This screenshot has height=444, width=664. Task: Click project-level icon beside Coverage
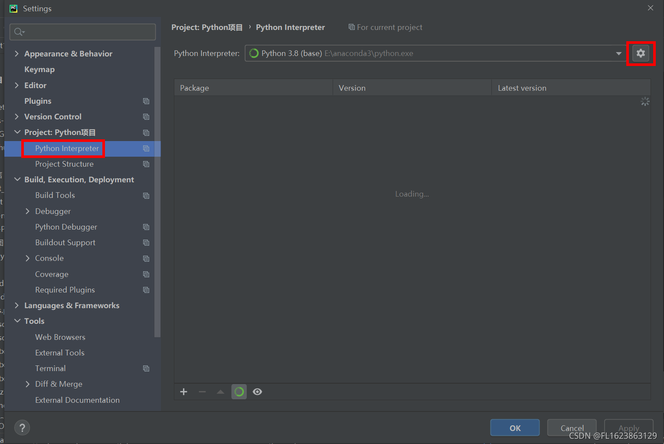coord(146,274)
